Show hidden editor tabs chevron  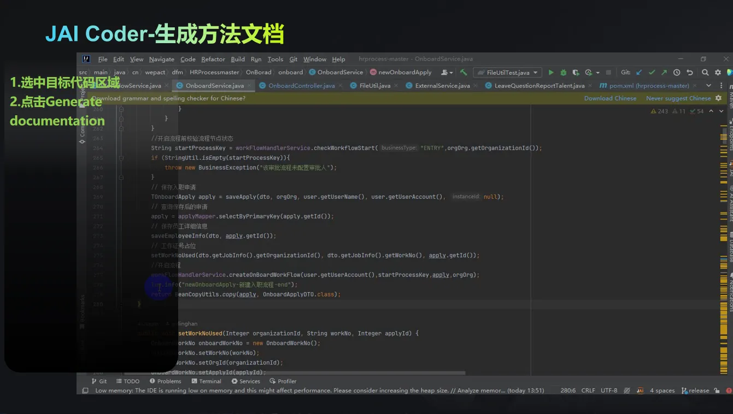point(709,86)
